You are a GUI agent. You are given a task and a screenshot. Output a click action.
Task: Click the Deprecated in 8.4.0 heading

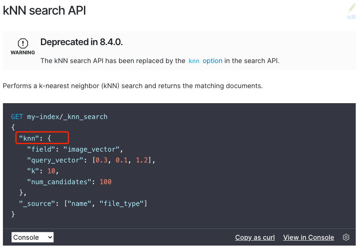81,42
